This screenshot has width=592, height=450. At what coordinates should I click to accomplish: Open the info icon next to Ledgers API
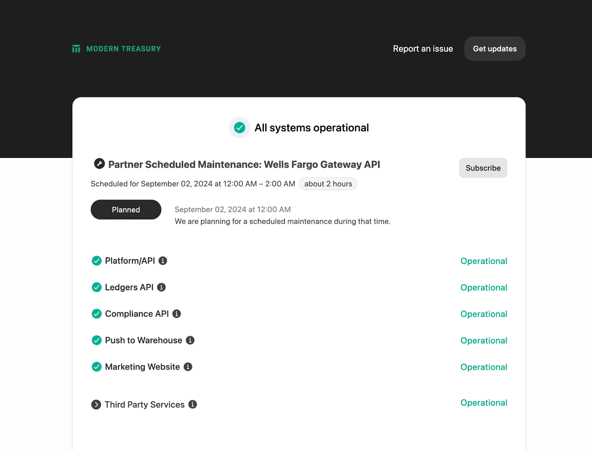pyautogui.click(x=161, y=287)
